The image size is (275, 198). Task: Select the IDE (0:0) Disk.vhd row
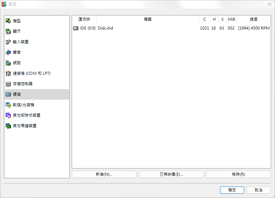pos(132,28)
